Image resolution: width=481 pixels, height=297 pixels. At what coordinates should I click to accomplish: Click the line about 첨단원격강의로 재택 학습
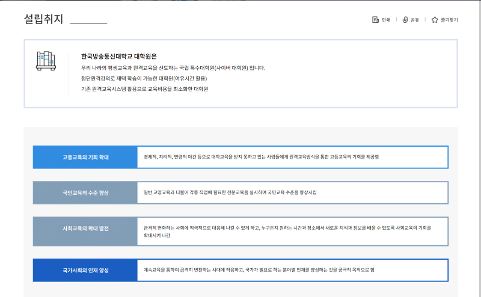click(148, 78)
